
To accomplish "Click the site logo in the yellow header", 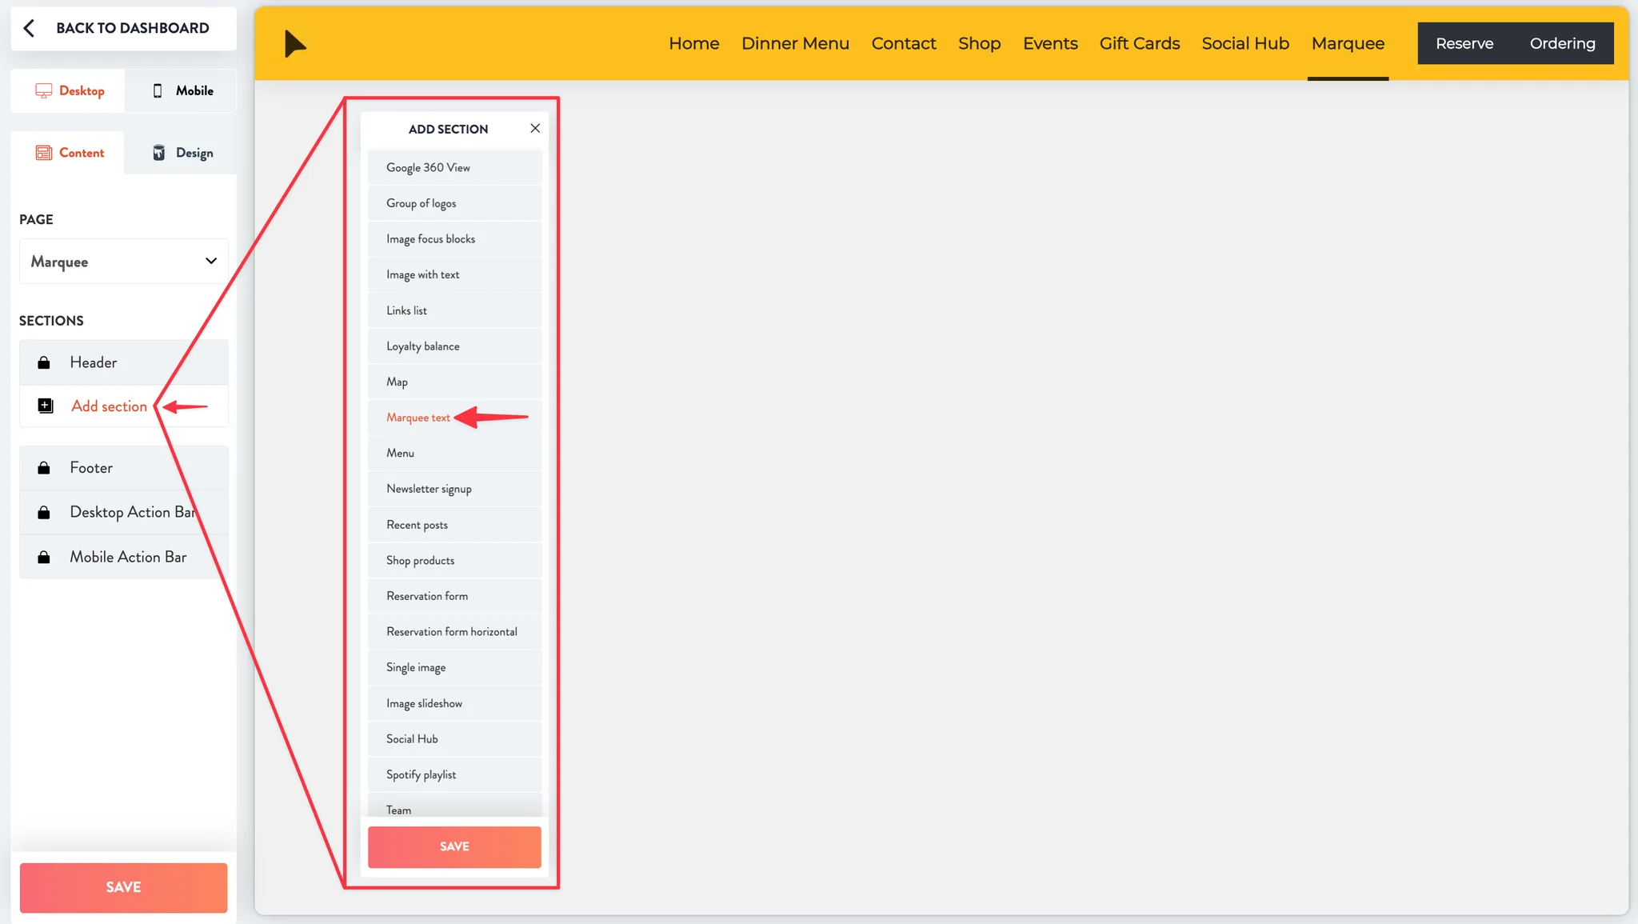I will tap(295, 43).
